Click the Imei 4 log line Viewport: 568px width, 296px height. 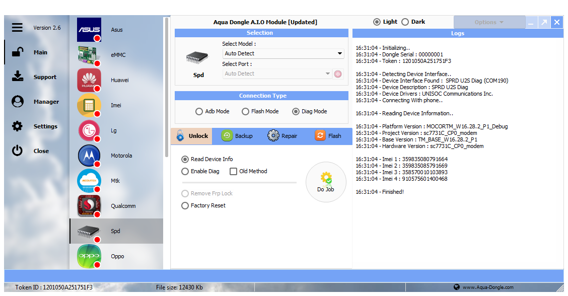(401, 179)
